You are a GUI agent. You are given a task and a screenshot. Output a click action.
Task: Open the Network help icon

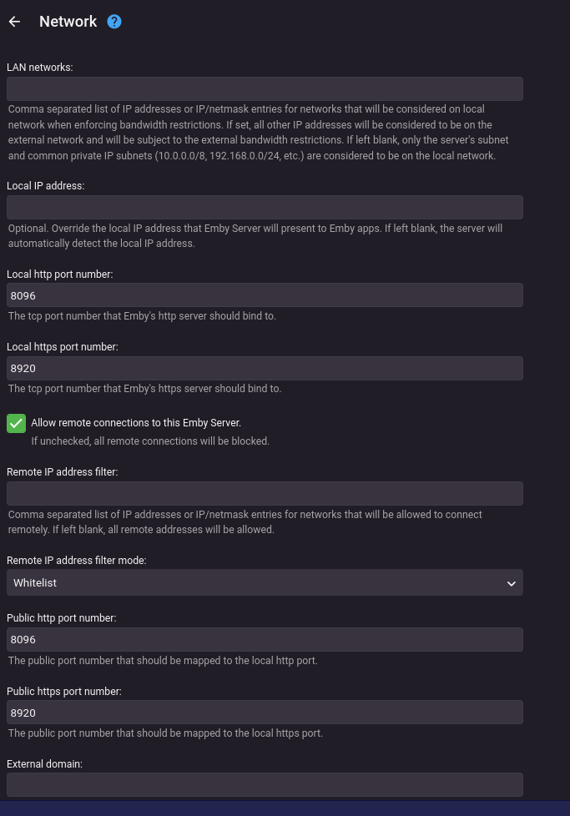tap(114, 22)
